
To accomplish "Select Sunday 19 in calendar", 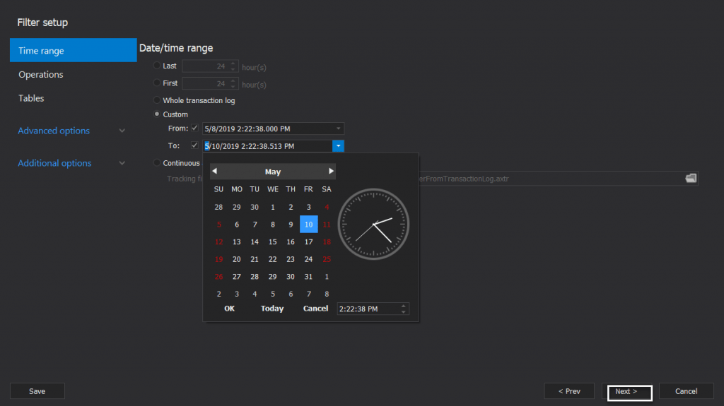I will click(x=219, y=259).
